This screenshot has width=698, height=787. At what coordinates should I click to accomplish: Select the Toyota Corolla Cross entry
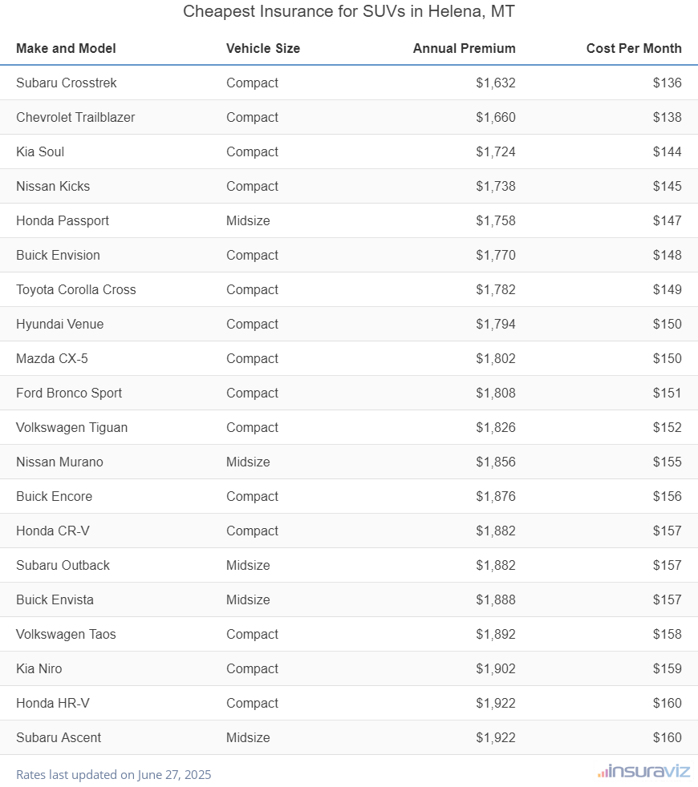76,289
